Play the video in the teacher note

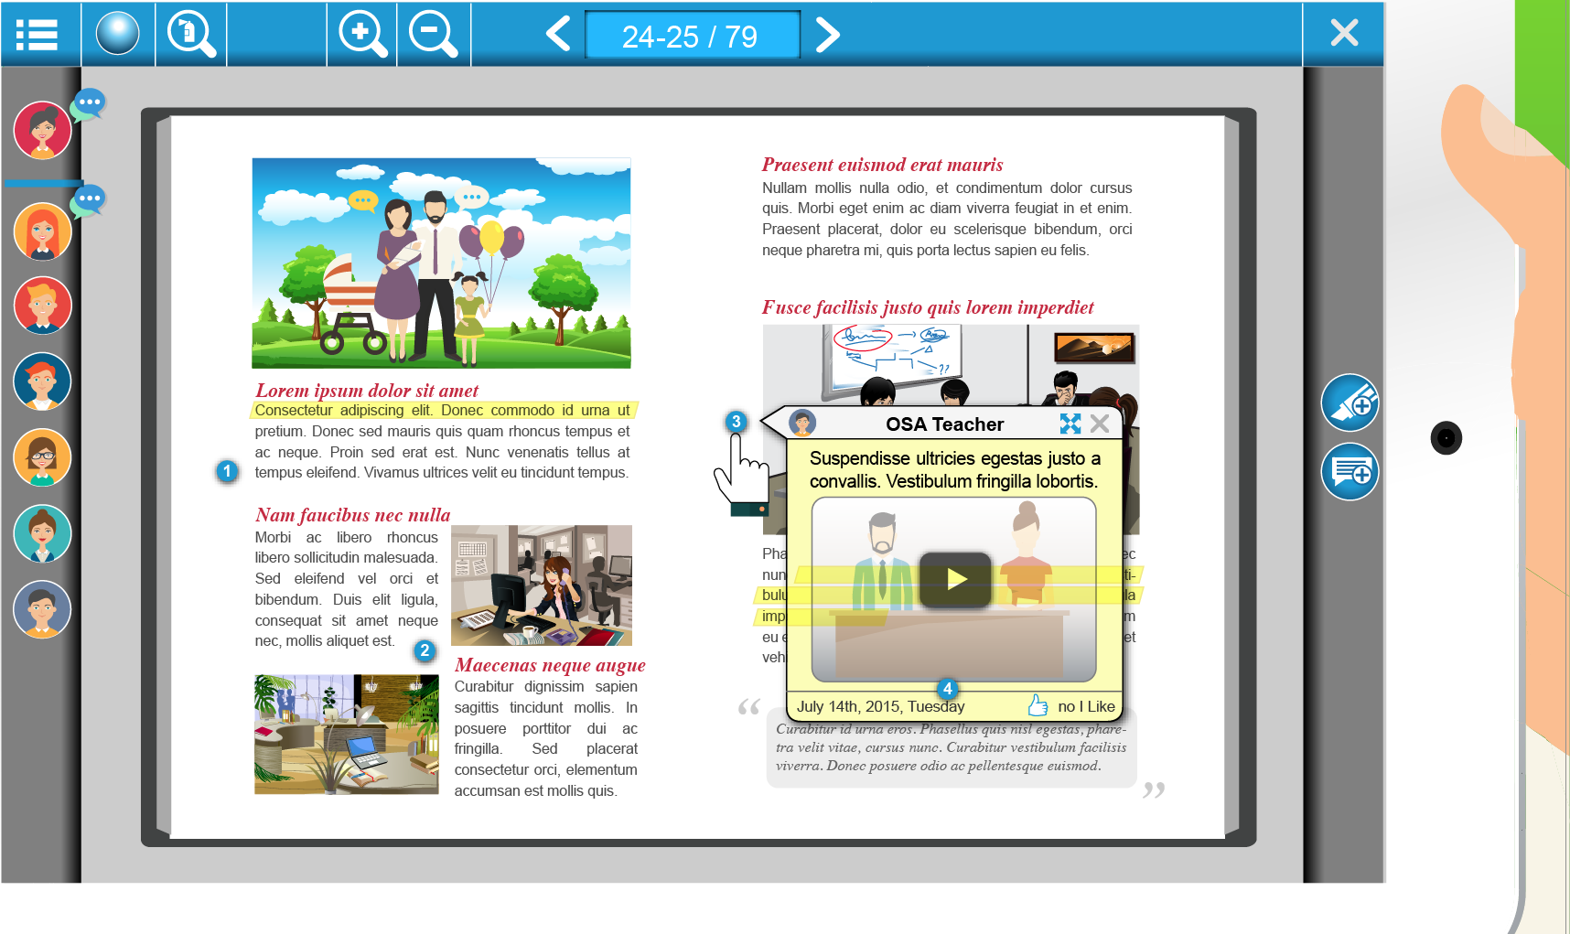(954, 579)
